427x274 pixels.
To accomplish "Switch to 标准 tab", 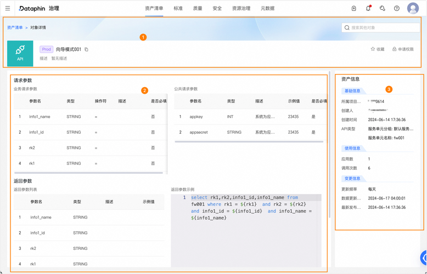I will [x=178, y=8].
